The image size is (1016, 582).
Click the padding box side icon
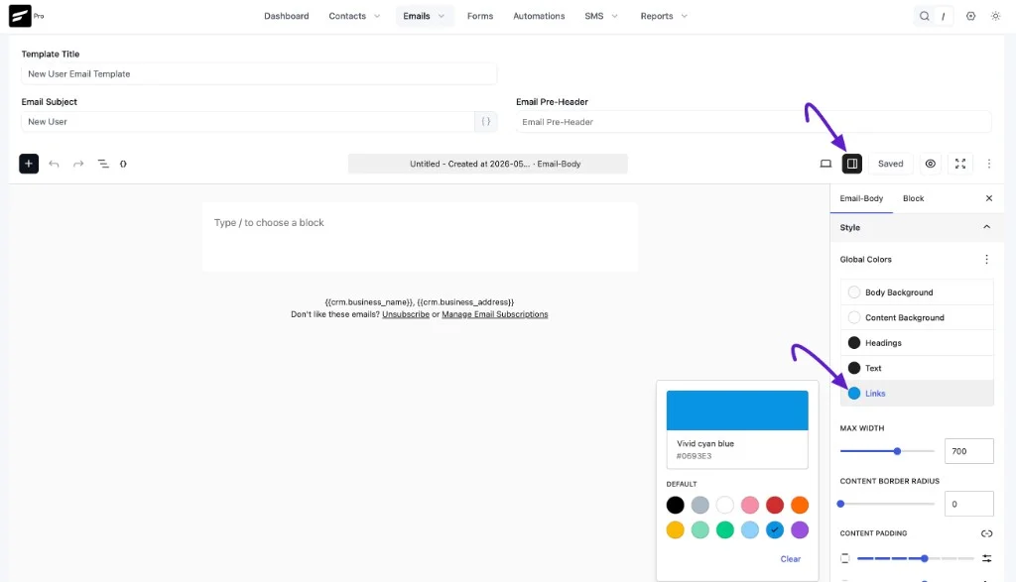(x=845, y=558)
